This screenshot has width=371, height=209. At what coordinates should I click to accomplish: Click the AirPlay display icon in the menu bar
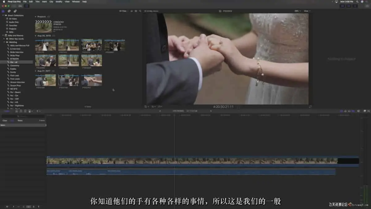click(336, 2)
